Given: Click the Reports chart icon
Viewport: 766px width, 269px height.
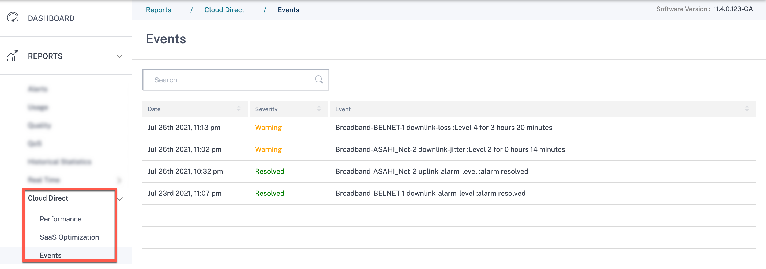Looking at the screenshot, I should 13,56.
